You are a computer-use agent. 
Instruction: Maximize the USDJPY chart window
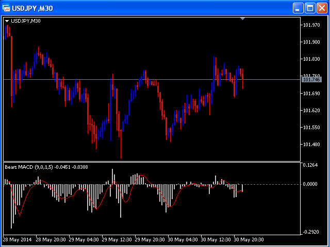310,8
